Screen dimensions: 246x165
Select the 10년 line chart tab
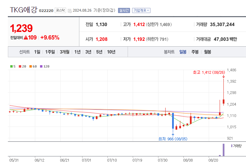click(111, 52)
